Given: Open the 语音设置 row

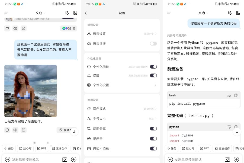Looking at the screenshot, I should coord(122,34).
